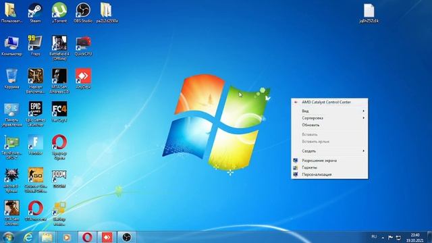Open Windows Media Player from taskbar
The height and width of the screenshot is (243, 432).
[66, 237]
